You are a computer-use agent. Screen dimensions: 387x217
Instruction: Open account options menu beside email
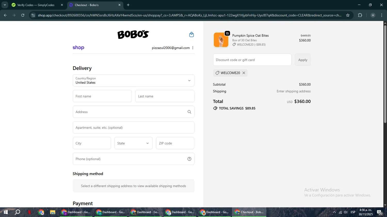coord(193,48)
